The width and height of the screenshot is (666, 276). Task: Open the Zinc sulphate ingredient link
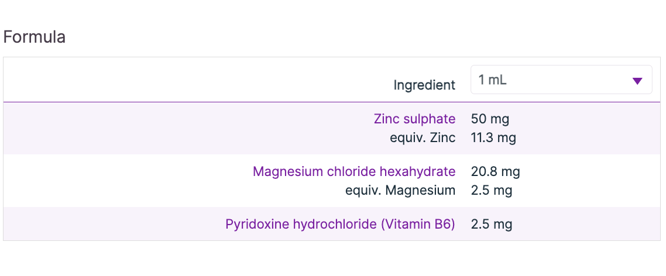414,119
